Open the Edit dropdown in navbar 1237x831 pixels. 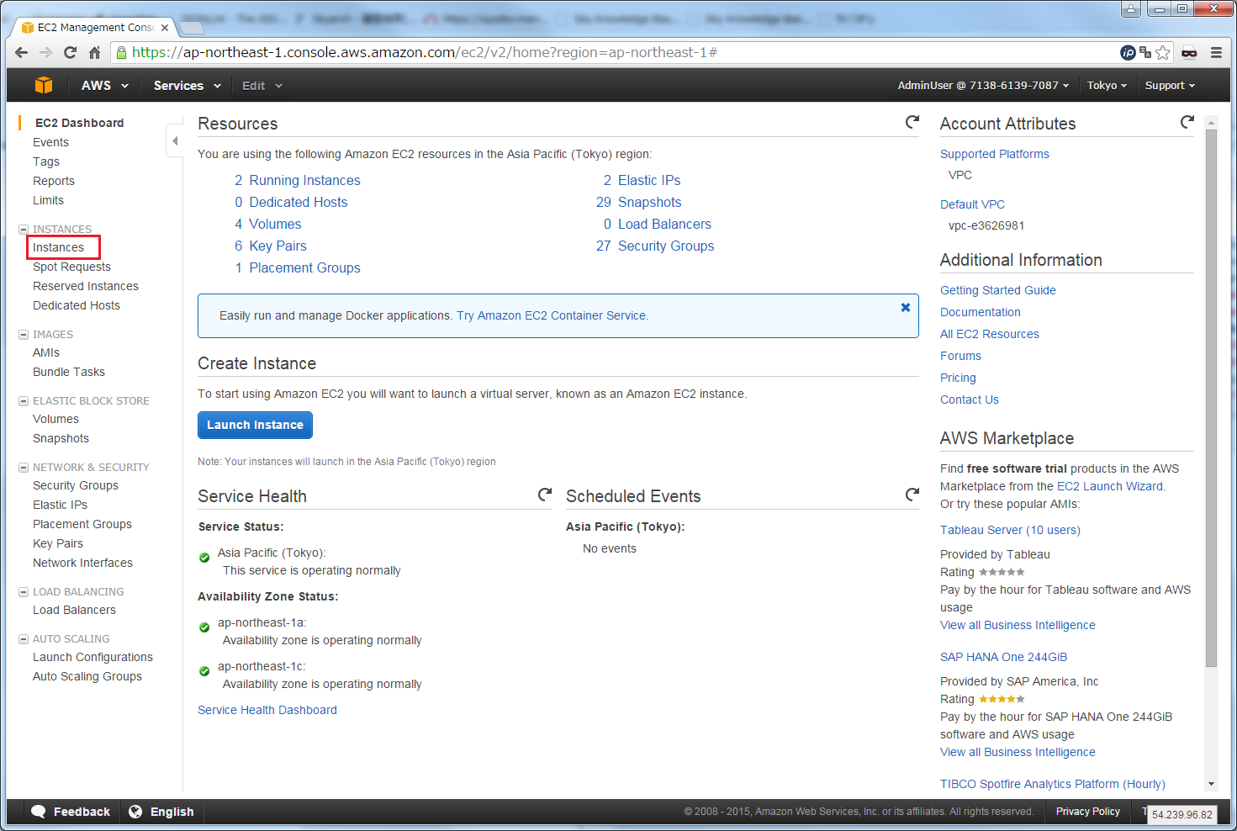(262, 85)
